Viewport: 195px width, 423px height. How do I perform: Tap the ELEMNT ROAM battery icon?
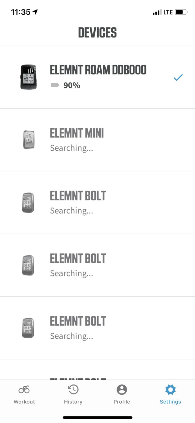tap(55, 85)
